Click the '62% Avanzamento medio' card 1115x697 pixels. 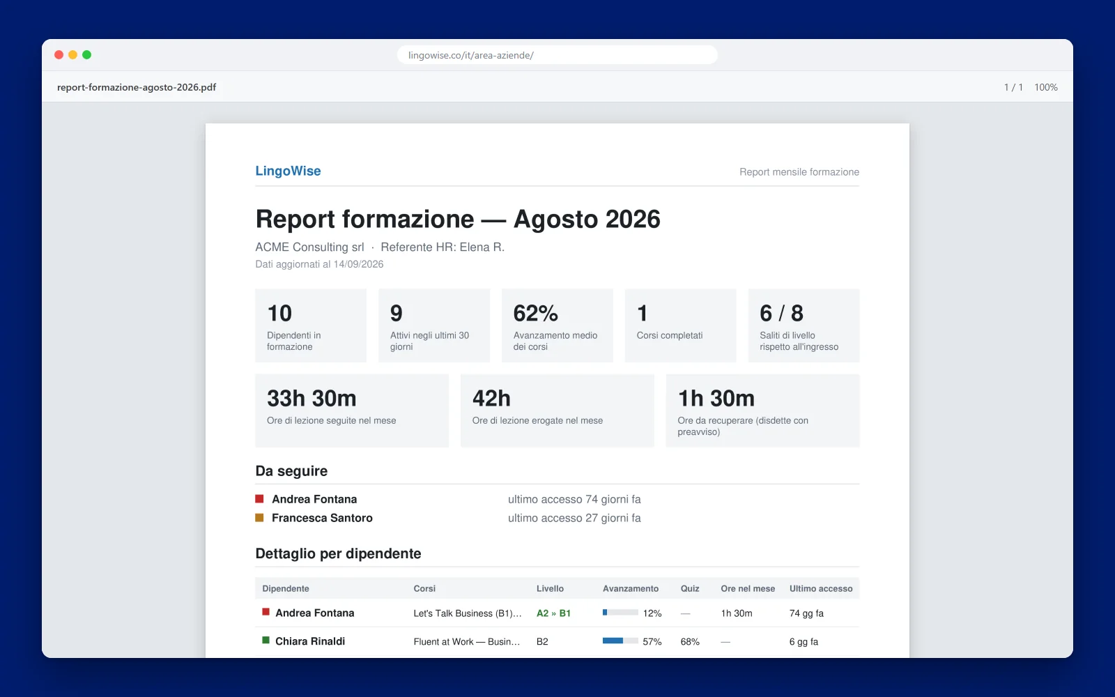pos(557,325)
